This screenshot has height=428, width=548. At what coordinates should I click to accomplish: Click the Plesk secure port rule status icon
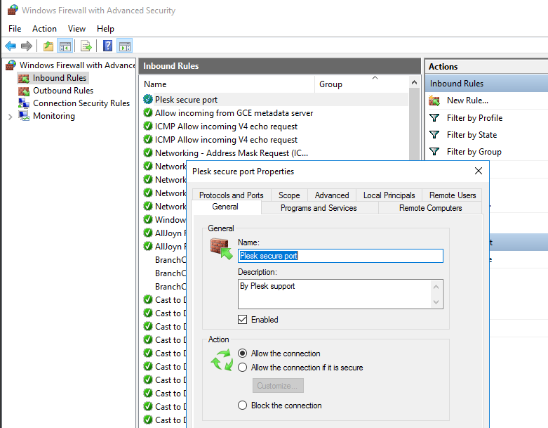coord(148,99)
